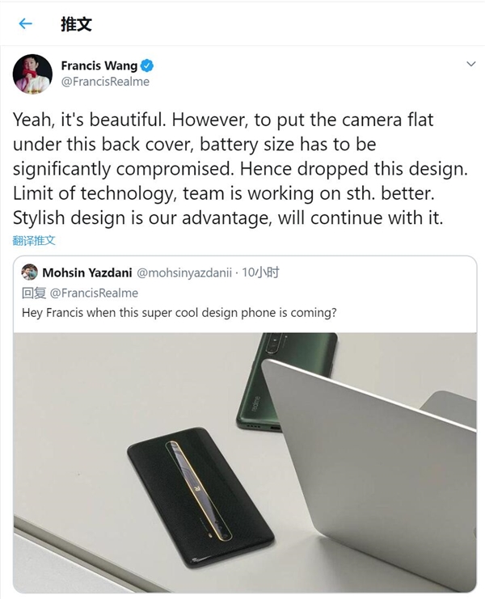
Task: Open the tweet options chevron
Action: [x=471, y=64]
